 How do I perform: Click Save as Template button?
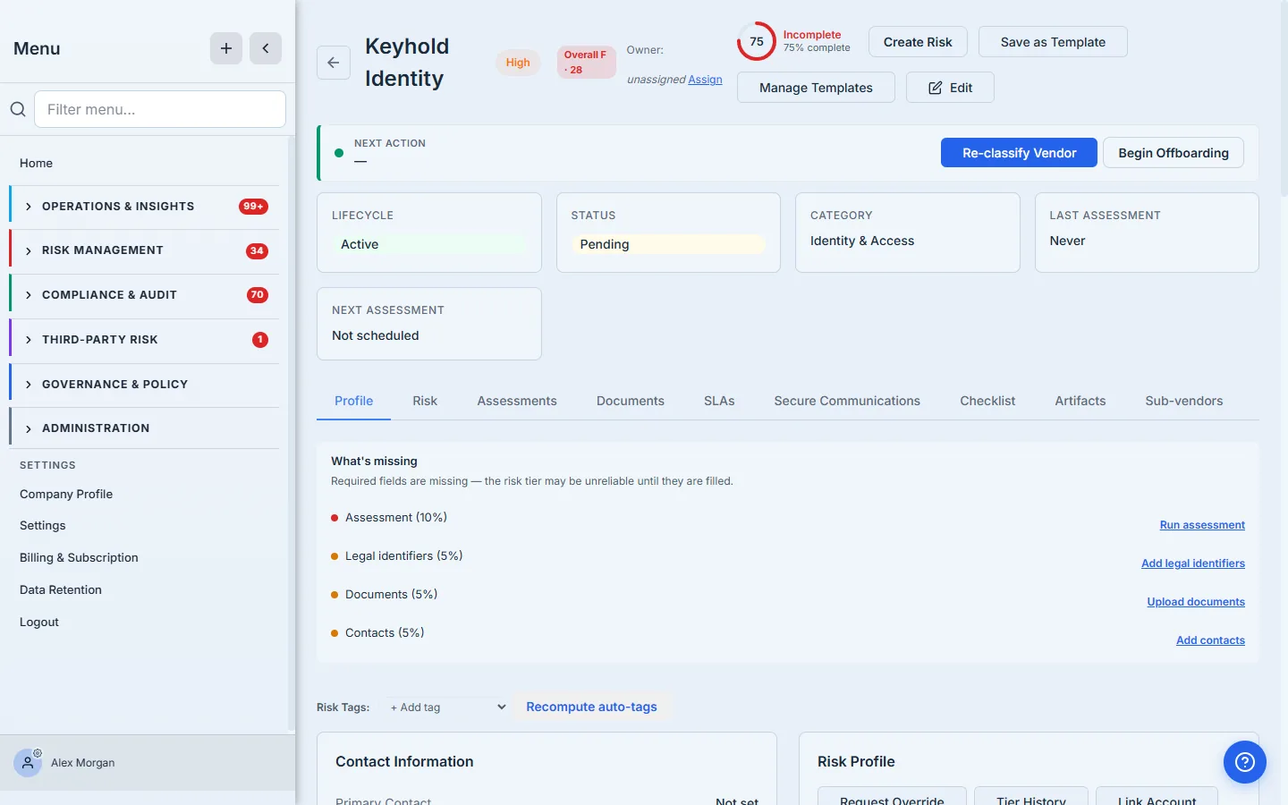tap(1053, 42)
